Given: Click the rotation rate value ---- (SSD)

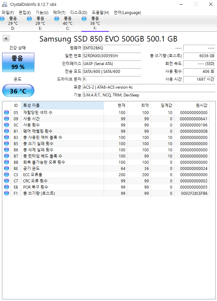Looking at the screenshot, I should point(199,64).
